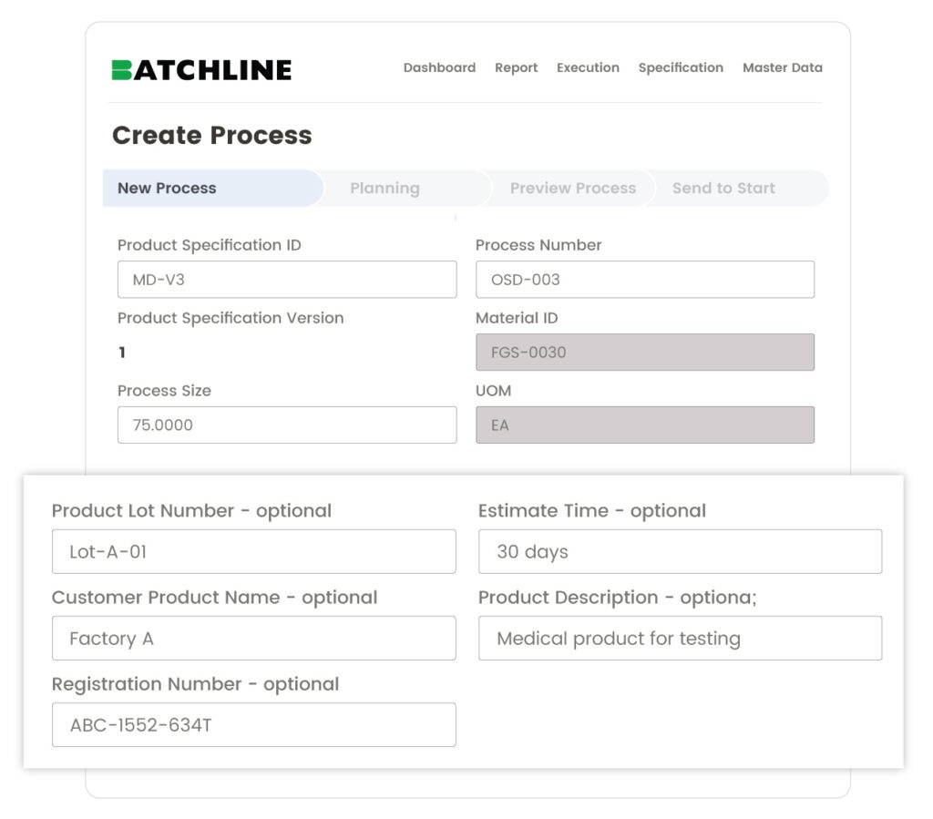Go to the Report page
This screenshot has width=933, height=819.
[516, 67]
